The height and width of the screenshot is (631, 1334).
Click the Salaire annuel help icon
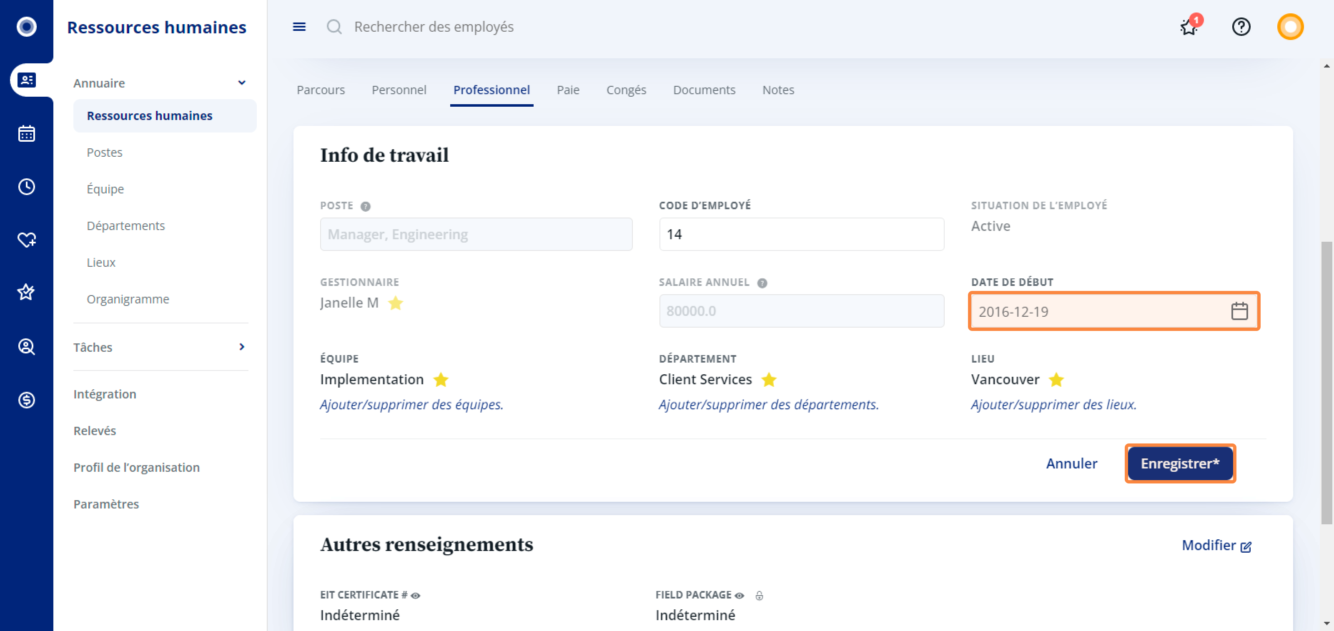(x=762, y=283)
